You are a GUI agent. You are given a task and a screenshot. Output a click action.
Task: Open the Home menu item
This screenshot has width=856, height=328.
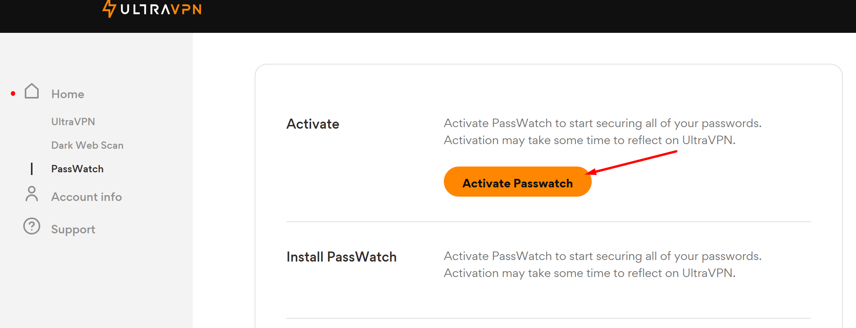[x=68, y=94]
